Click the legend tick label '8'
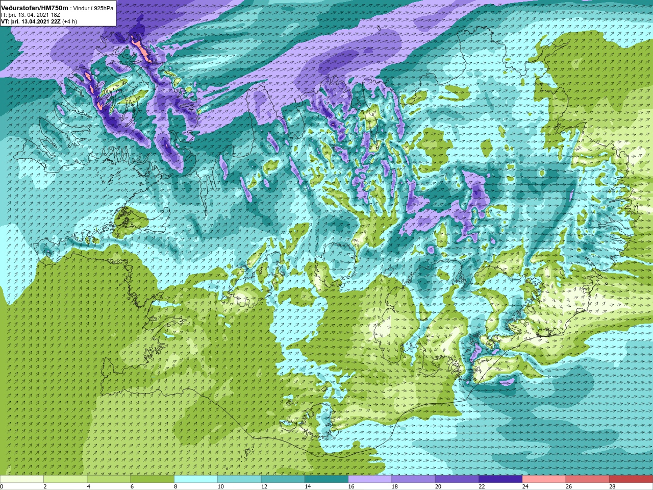 pos(175,486)
